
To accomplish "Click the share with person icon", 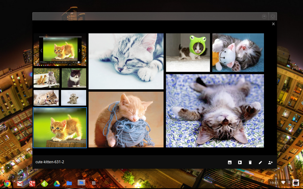I will click(271, 162).
